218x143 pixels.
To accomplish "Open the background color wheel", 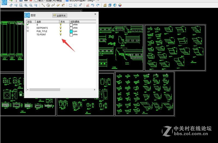I will tap(120, 5).
